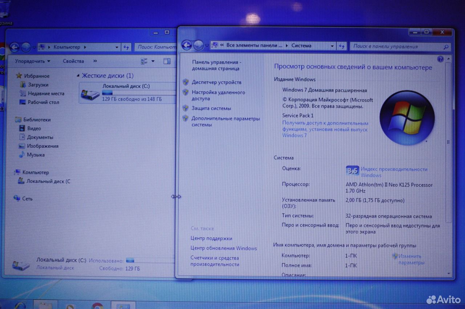Image resolution: width=465 pixels, height=309 pixels.
Task: Click the shield icon next to Диспетчер устройств
Action: (x=186, y=82)
